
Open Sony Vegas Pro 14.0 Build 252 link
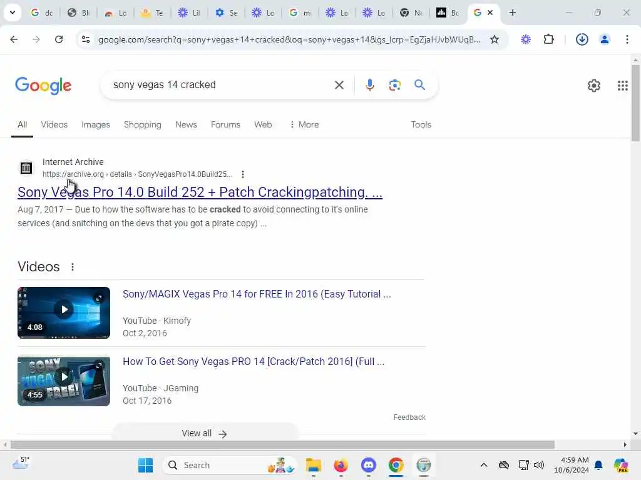[x=200, y=192]
